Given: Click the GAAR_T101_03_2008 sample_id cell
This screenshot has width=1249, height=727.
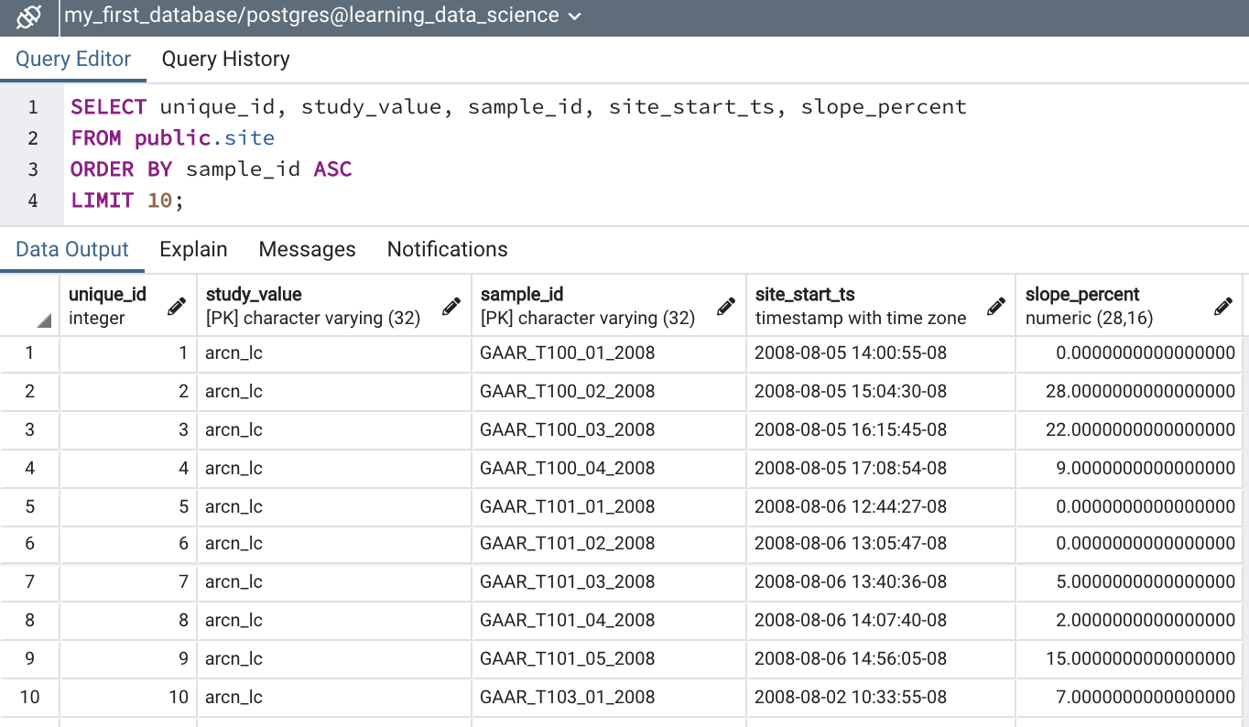Looking at the screenshot, I should pyautogui.click(x=568, y=581).
